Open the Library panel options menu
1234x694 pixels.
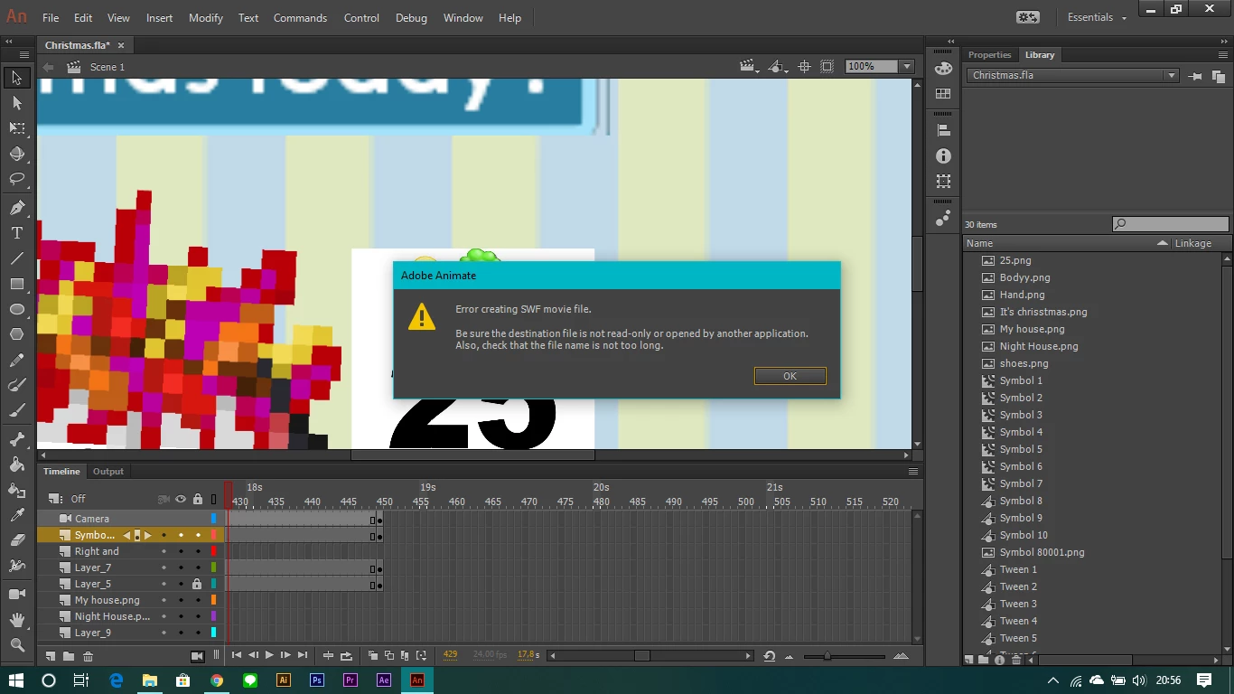1225,55
